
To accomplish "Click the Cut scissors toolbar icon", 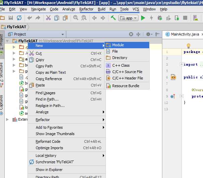I will click(x=48, y=18).
